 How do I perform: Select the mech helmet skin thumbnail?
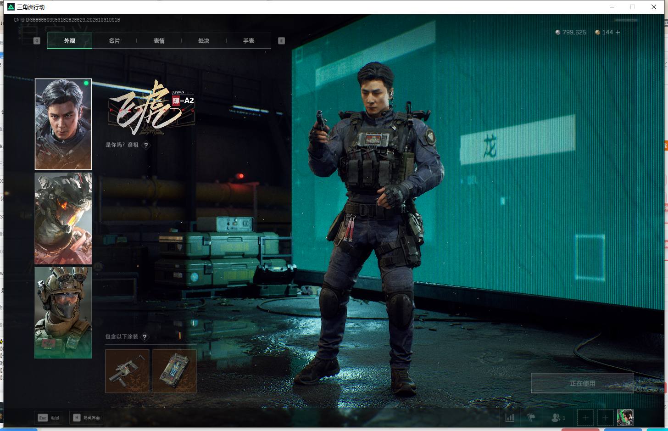pyautogui.click(x=63, y=218)
